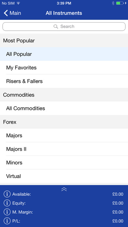
Task: Tap the Bluetooth icon in status bar
Action: coord(113,3)
